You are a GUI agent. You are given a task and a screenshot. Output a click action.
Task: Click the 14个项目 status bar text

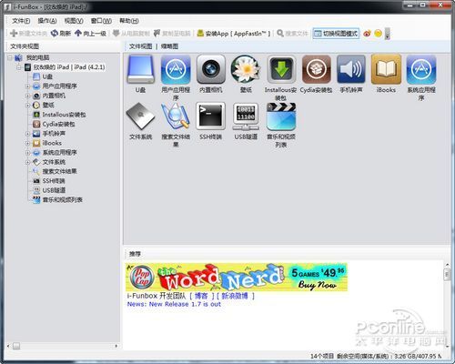(x=322, y=356)
